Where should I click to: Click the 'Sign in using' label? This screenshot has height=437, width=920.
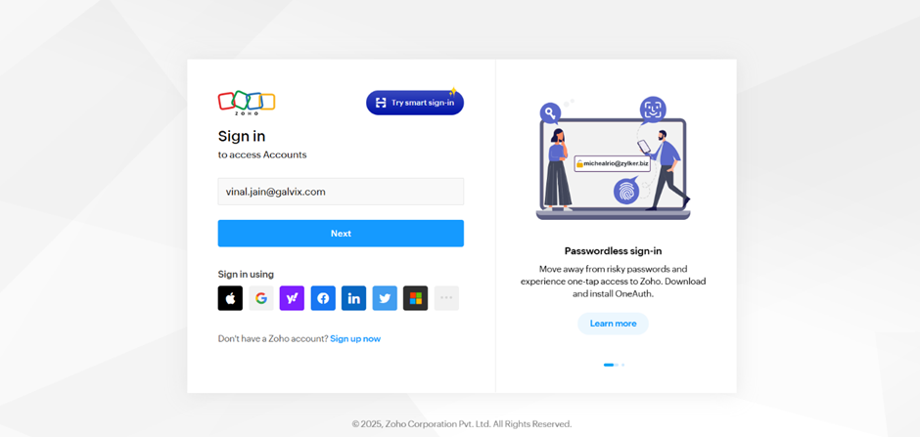coord(246,274)
